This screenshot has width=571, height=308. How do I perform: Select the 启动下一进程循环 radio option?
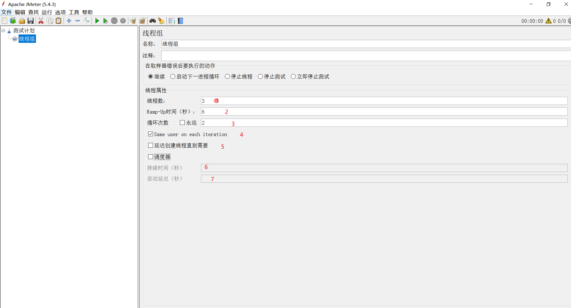coord(173,76)
